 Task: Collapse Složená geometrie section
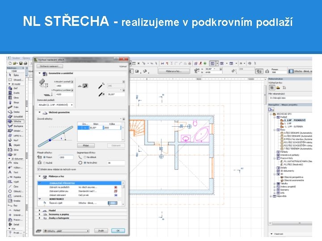click(40, 112)
